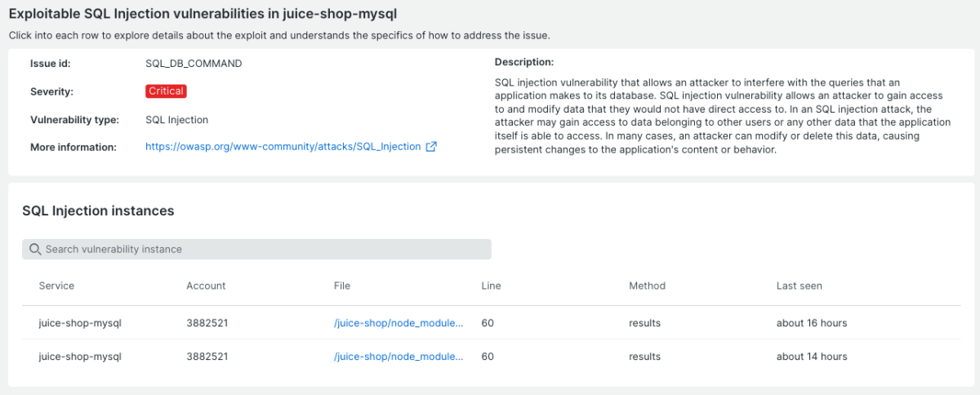Click the red Critical severity badge
The height and width of the screenshot is (395, 980).
coord(166,91)
